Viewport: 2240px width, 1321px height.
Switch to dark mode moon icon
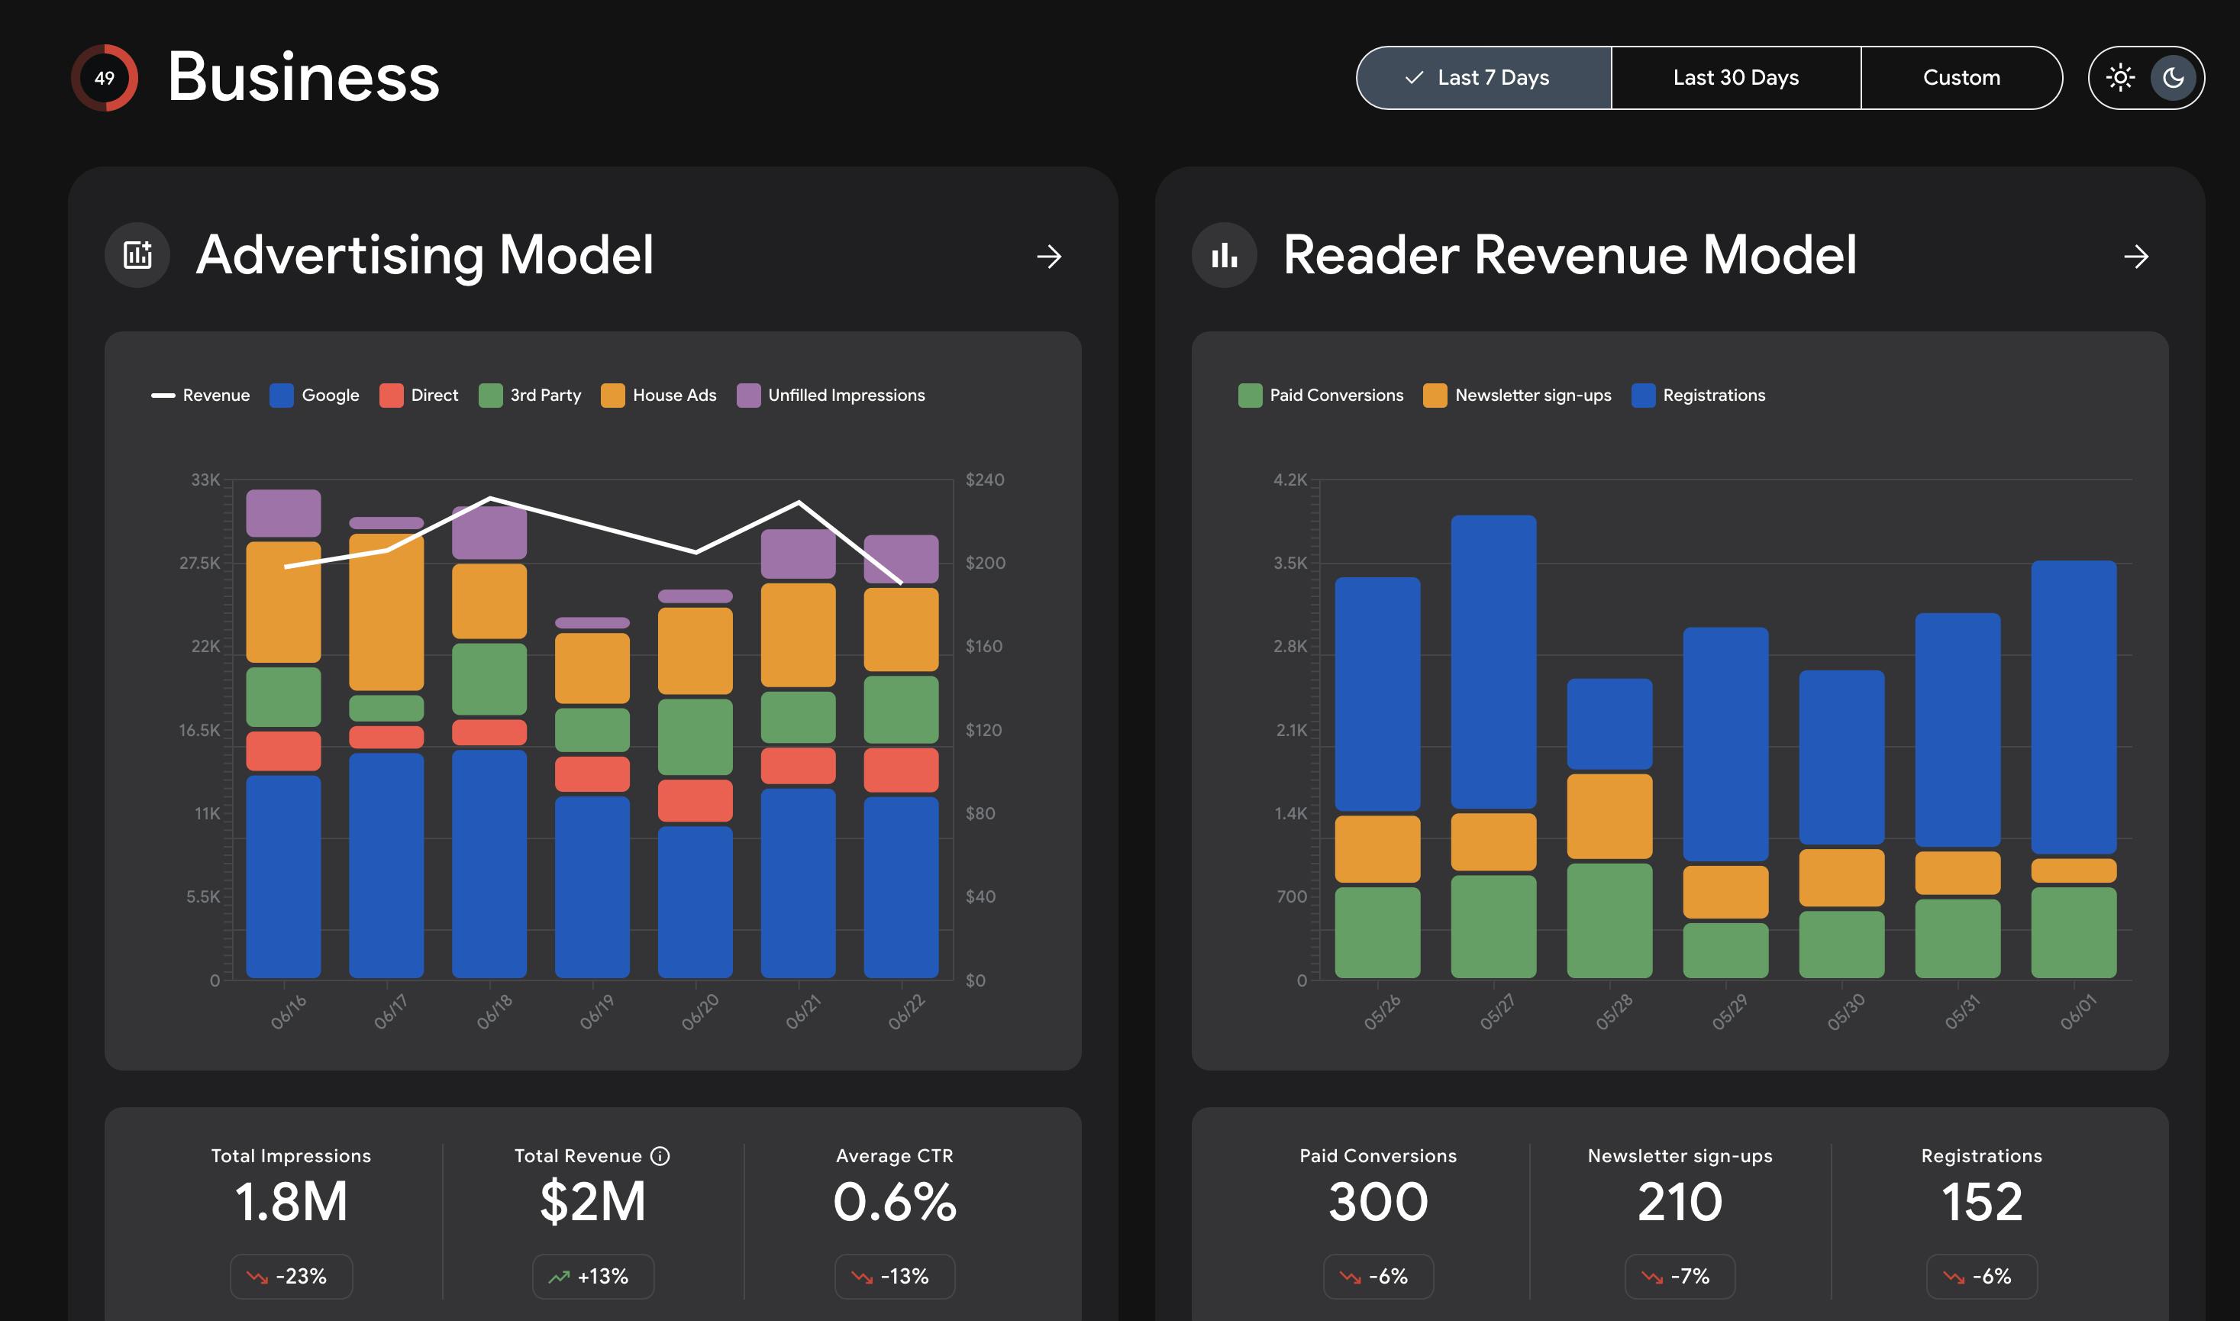coord(2174,77)
